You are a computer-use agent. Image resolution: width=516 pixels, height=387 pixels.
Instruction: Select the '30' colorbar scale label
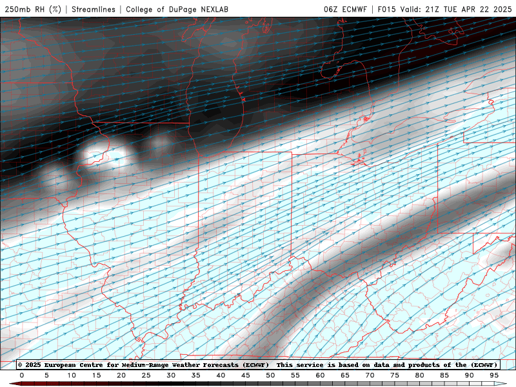[171, 375]
